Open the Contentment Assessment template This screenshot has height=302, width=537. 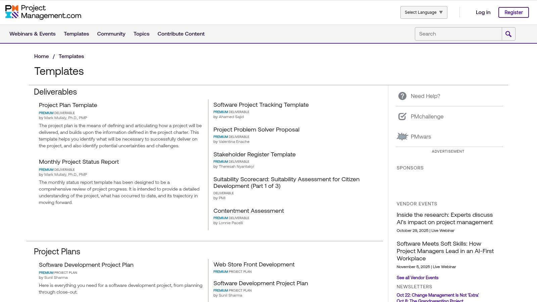coord(249,211)
